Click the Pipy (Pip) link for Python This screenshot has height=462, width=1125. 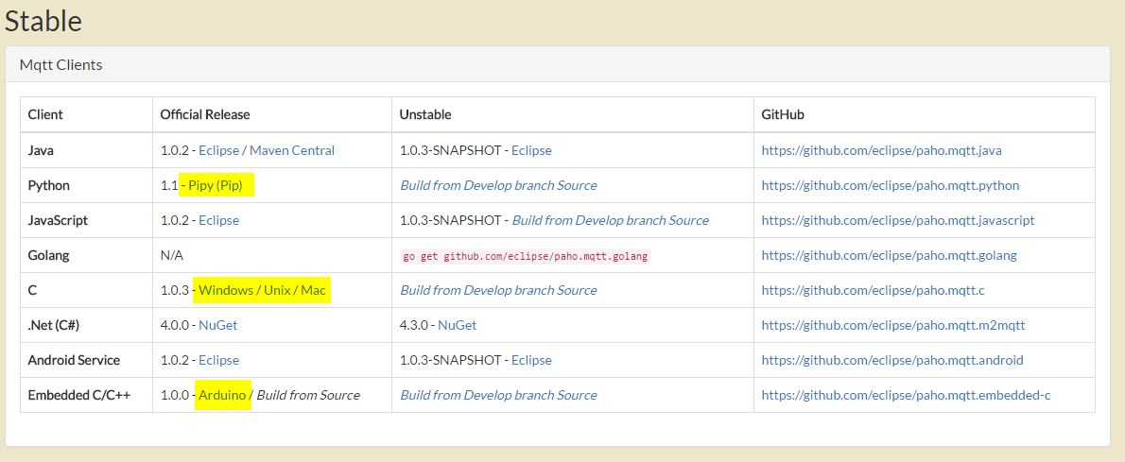click(216, 185)
